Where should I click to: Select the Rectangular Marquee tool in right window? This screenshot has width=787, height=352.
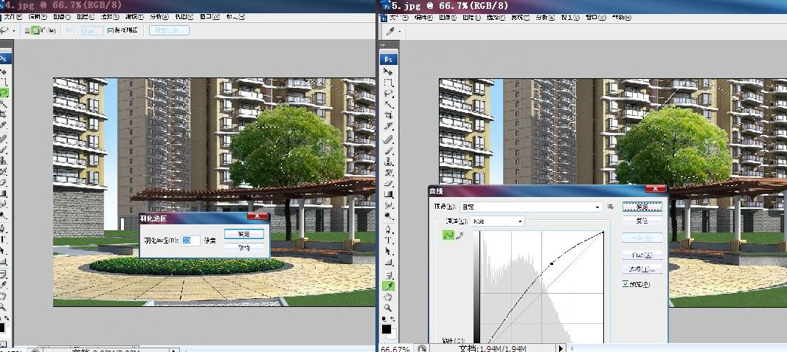point(388,83)
